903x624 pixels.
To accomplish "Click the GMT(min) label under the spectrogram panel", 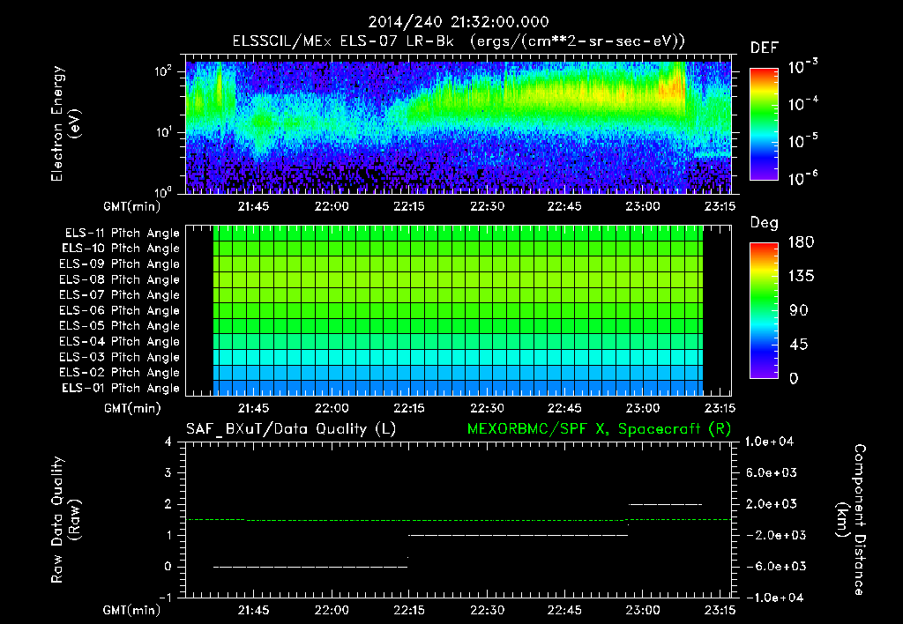I will tap(131, 206).
